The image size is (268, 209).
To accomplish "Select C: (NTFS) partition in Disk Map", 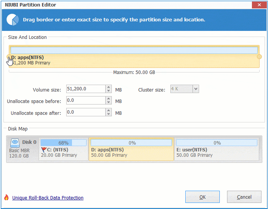I will coord(64,149).
